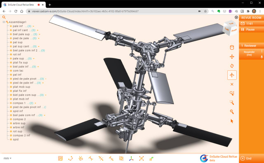Select the spid tree item
This screenshot has height=163, width=264.
coord(16,140)
